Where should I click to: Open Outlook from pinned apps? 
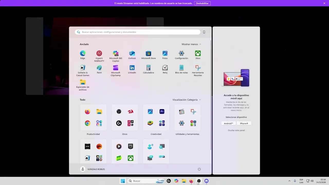click(132, 55)
